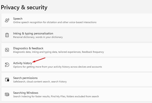Click the red arrow pointing at Activity history

click(39, 60)
